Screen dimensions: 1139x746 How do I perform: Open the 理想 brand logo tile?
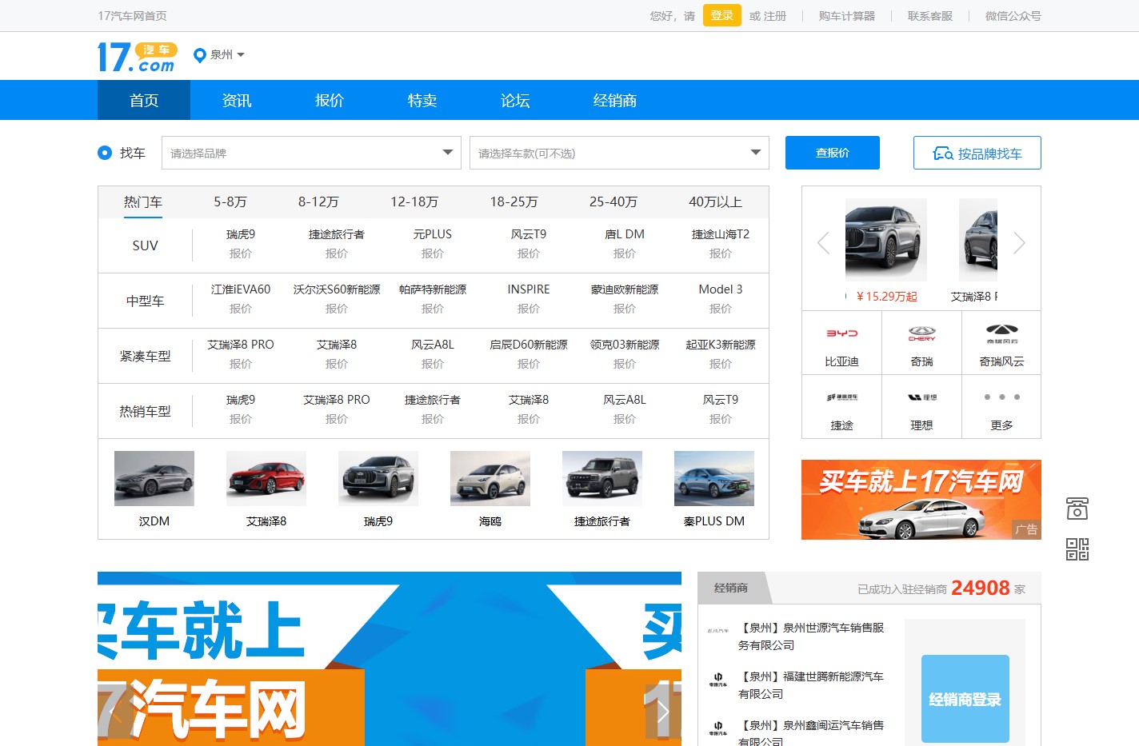coord(921,406)
